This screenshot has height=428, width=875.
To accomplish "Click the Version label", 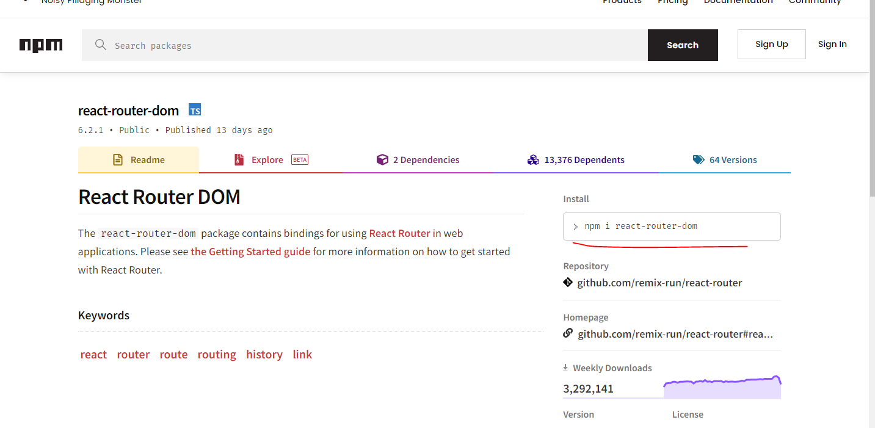I will 578,415.
